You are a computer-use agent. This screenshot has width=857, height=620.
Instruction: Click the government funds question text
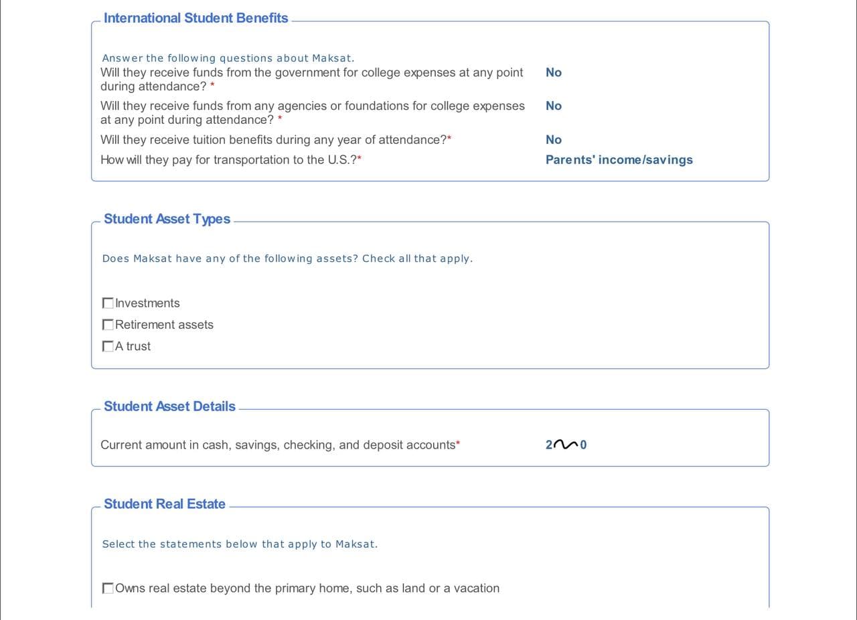[x=311, y=79]
